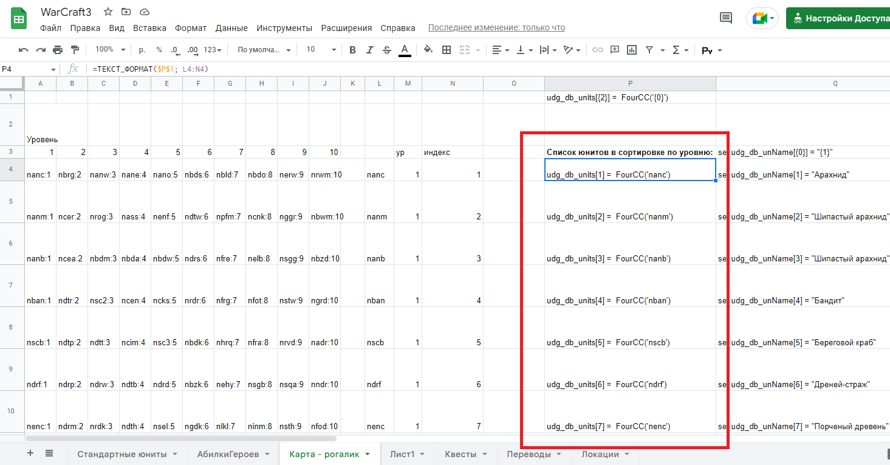The width and height of the screenshot is (890, 465).
Task: Choose the cell fill color
Action: coord(428,50)
